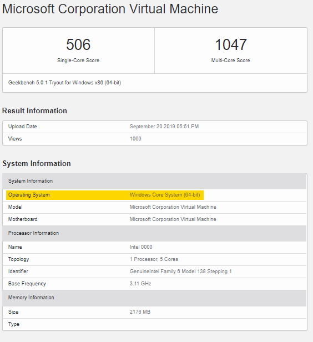The image size is (313, 342).
Task: Click the 'Views' row label
Action: pyautogui.click(x=15, y=139)
